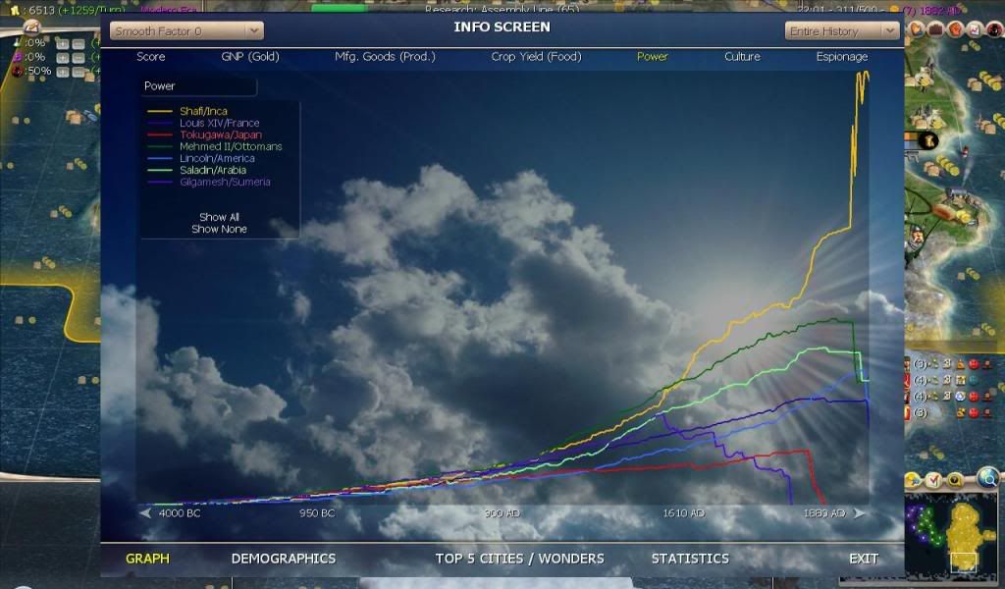Viewport: 1005px width, 589px height.
Task: Click the Power legend title box
Action: click(x=198, y=85)
